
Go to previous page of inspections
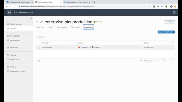(160, 61)
